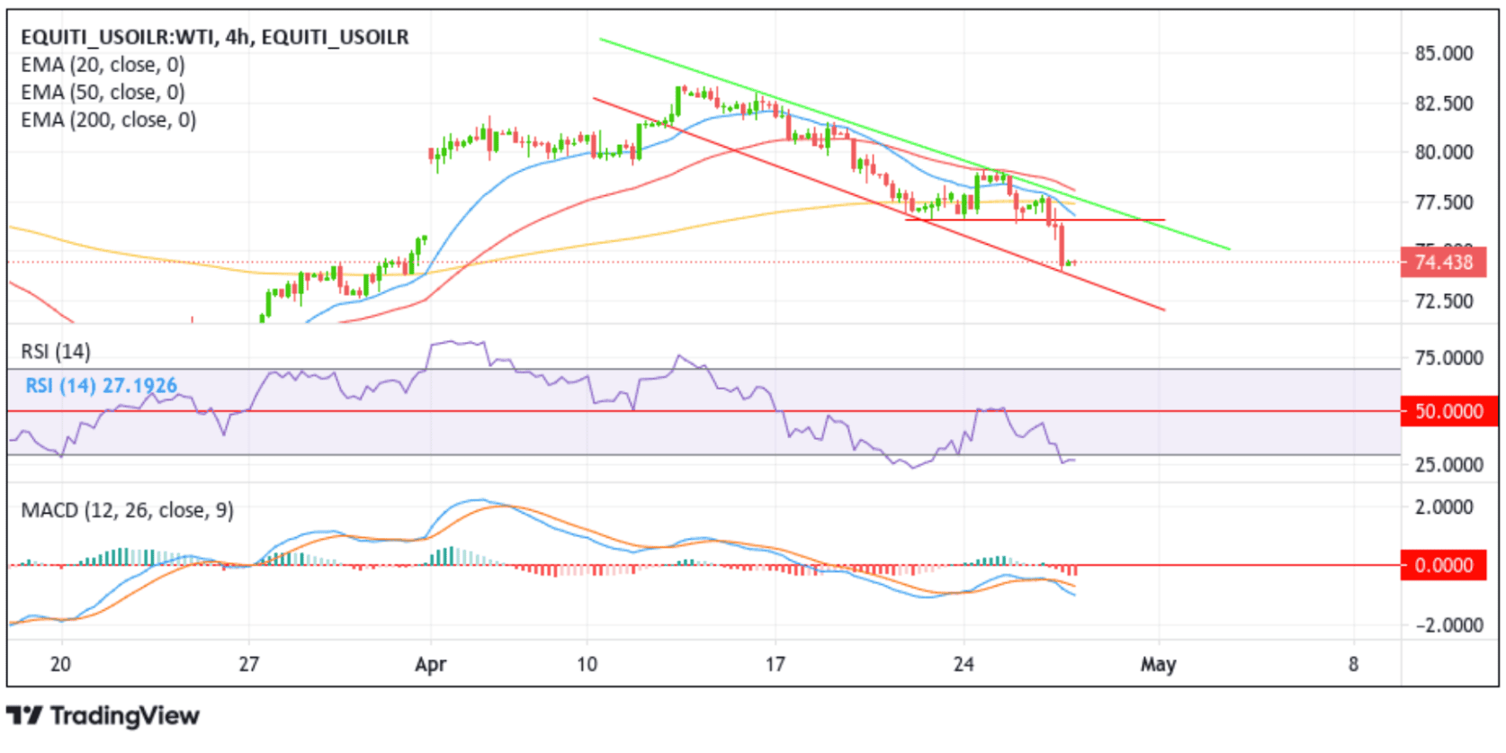Click the 80.000 price axis label

click(x=1444, y=152)
